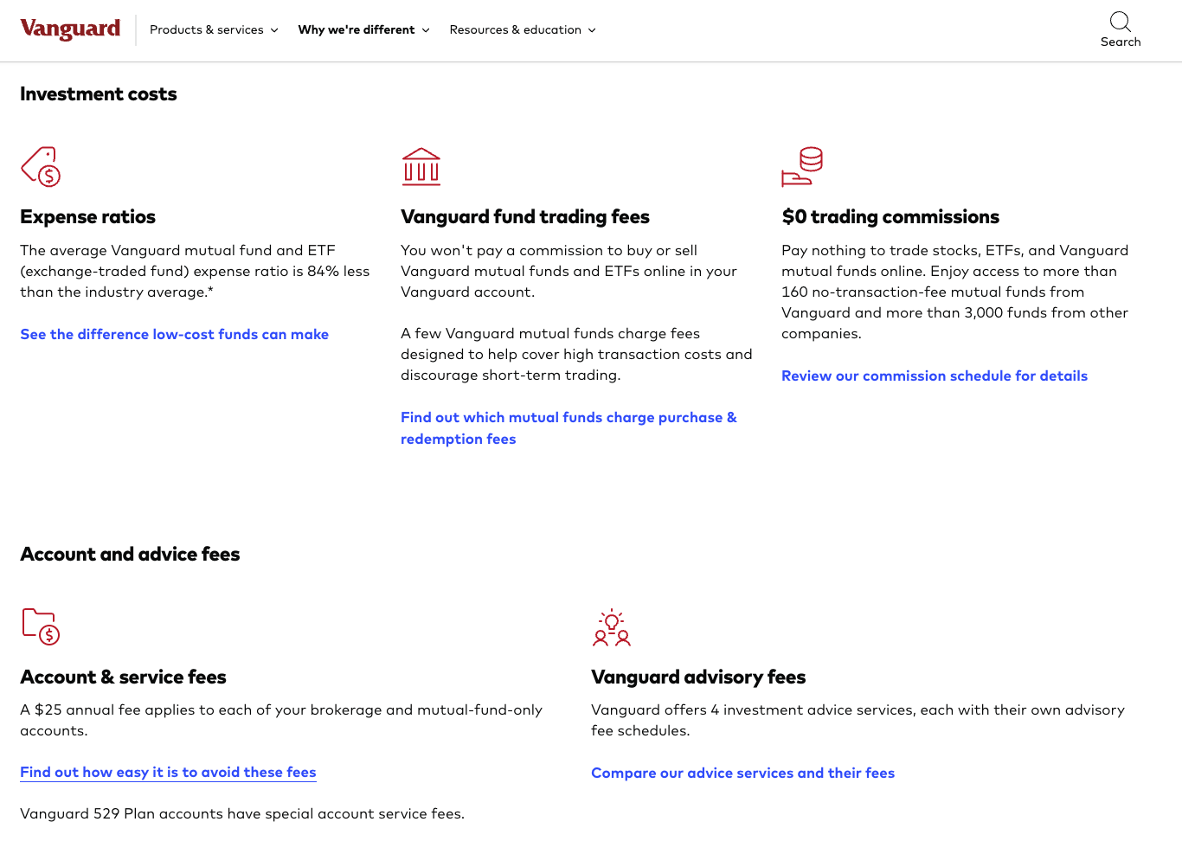This screenshot has height=841, width=1182.
Task: Click the folder-with-dollar Account & service fees icon
Action: pyautogui.click(x=41, y=626)
